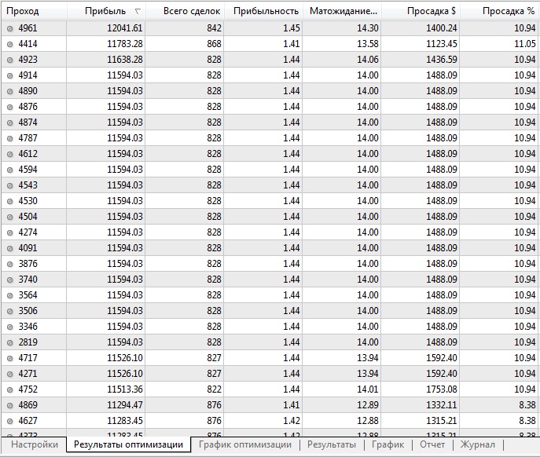
Task: Click the pass icon for row 4923
Action: pos(10,60)
